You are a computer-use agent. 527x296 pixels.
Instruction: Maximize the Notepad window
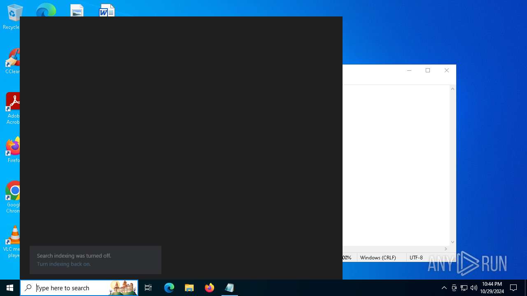click(428, 70)
